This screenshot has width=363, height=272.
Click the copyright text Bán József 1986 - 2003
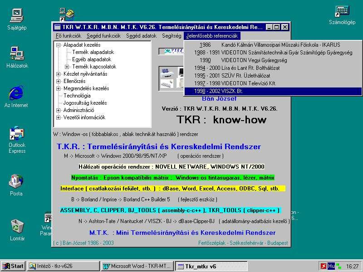point(83,243)
